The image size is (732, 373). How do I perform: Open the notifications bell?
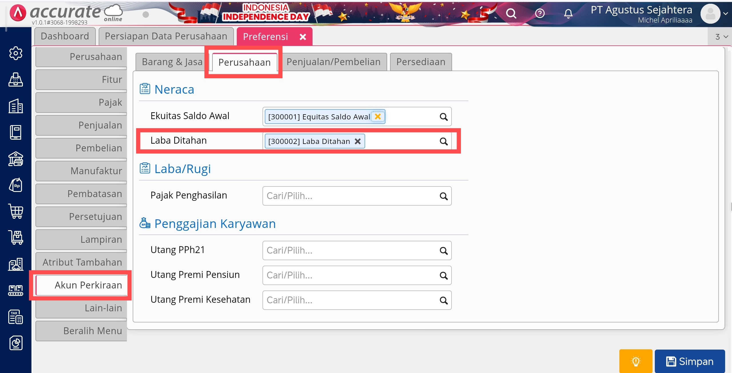click(568, 13)
